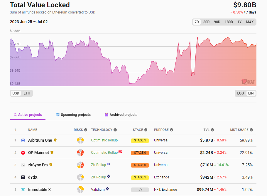Click the Immutable X logo icon
Screen dimensions: 267x196
[23, 190]
